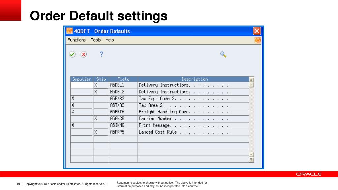Click the Tax Expl Code 2 description
The image size is (338, 190).
(186, 99)
